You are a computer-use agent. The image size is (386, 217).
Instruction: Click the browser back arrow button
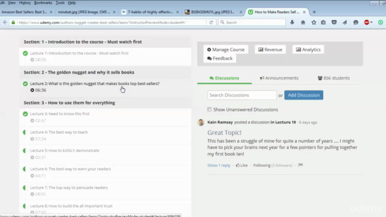[x=5, y=22]
